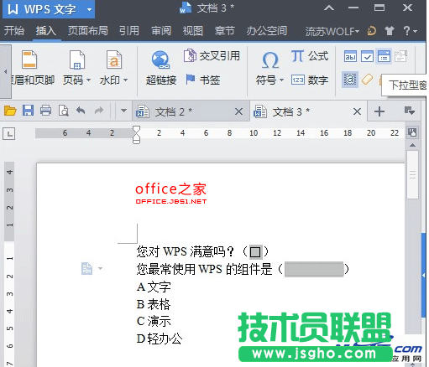Close the 文档 2 tab
Screen dimensions: 429x367
(x=238, y=111)
